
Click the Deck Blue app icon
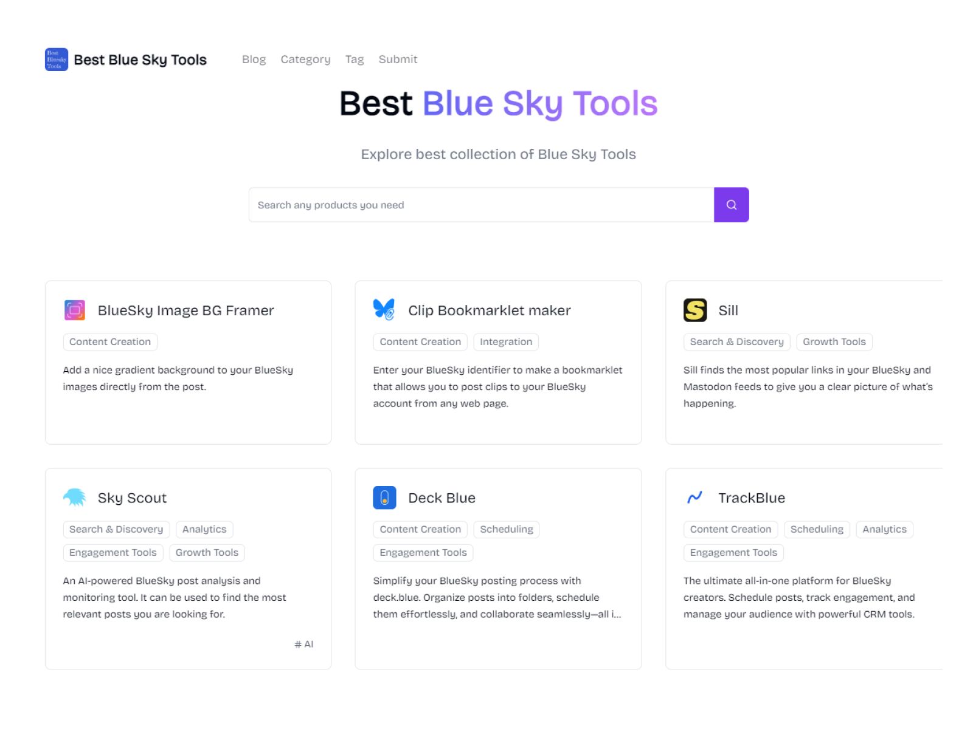[385, 497]
